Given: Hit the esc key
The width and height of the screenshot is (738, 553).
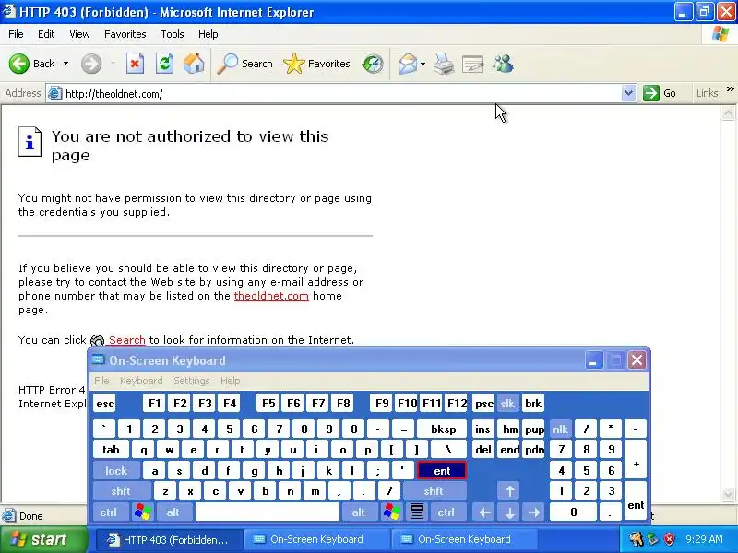Looking at the screenshot, I should tap(105, 404).
